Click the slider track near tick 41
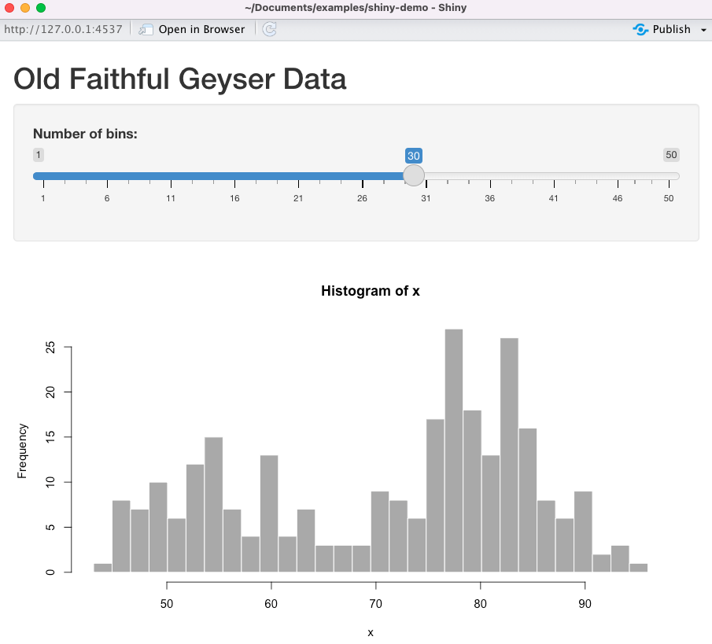712x644 pixels. pyautogui.click(x=553, y=175)
